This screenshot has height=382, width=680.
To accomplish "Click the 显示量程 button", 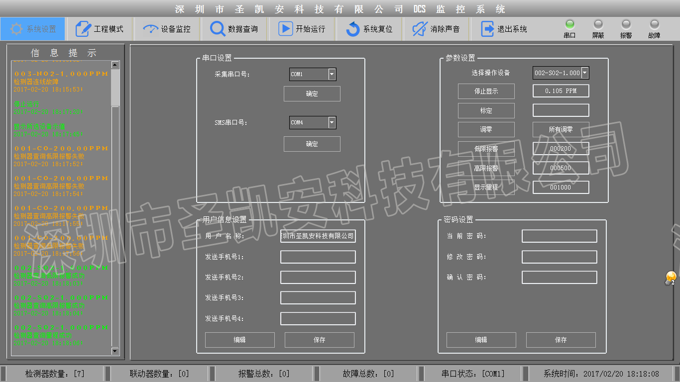I will coord(486,188).
